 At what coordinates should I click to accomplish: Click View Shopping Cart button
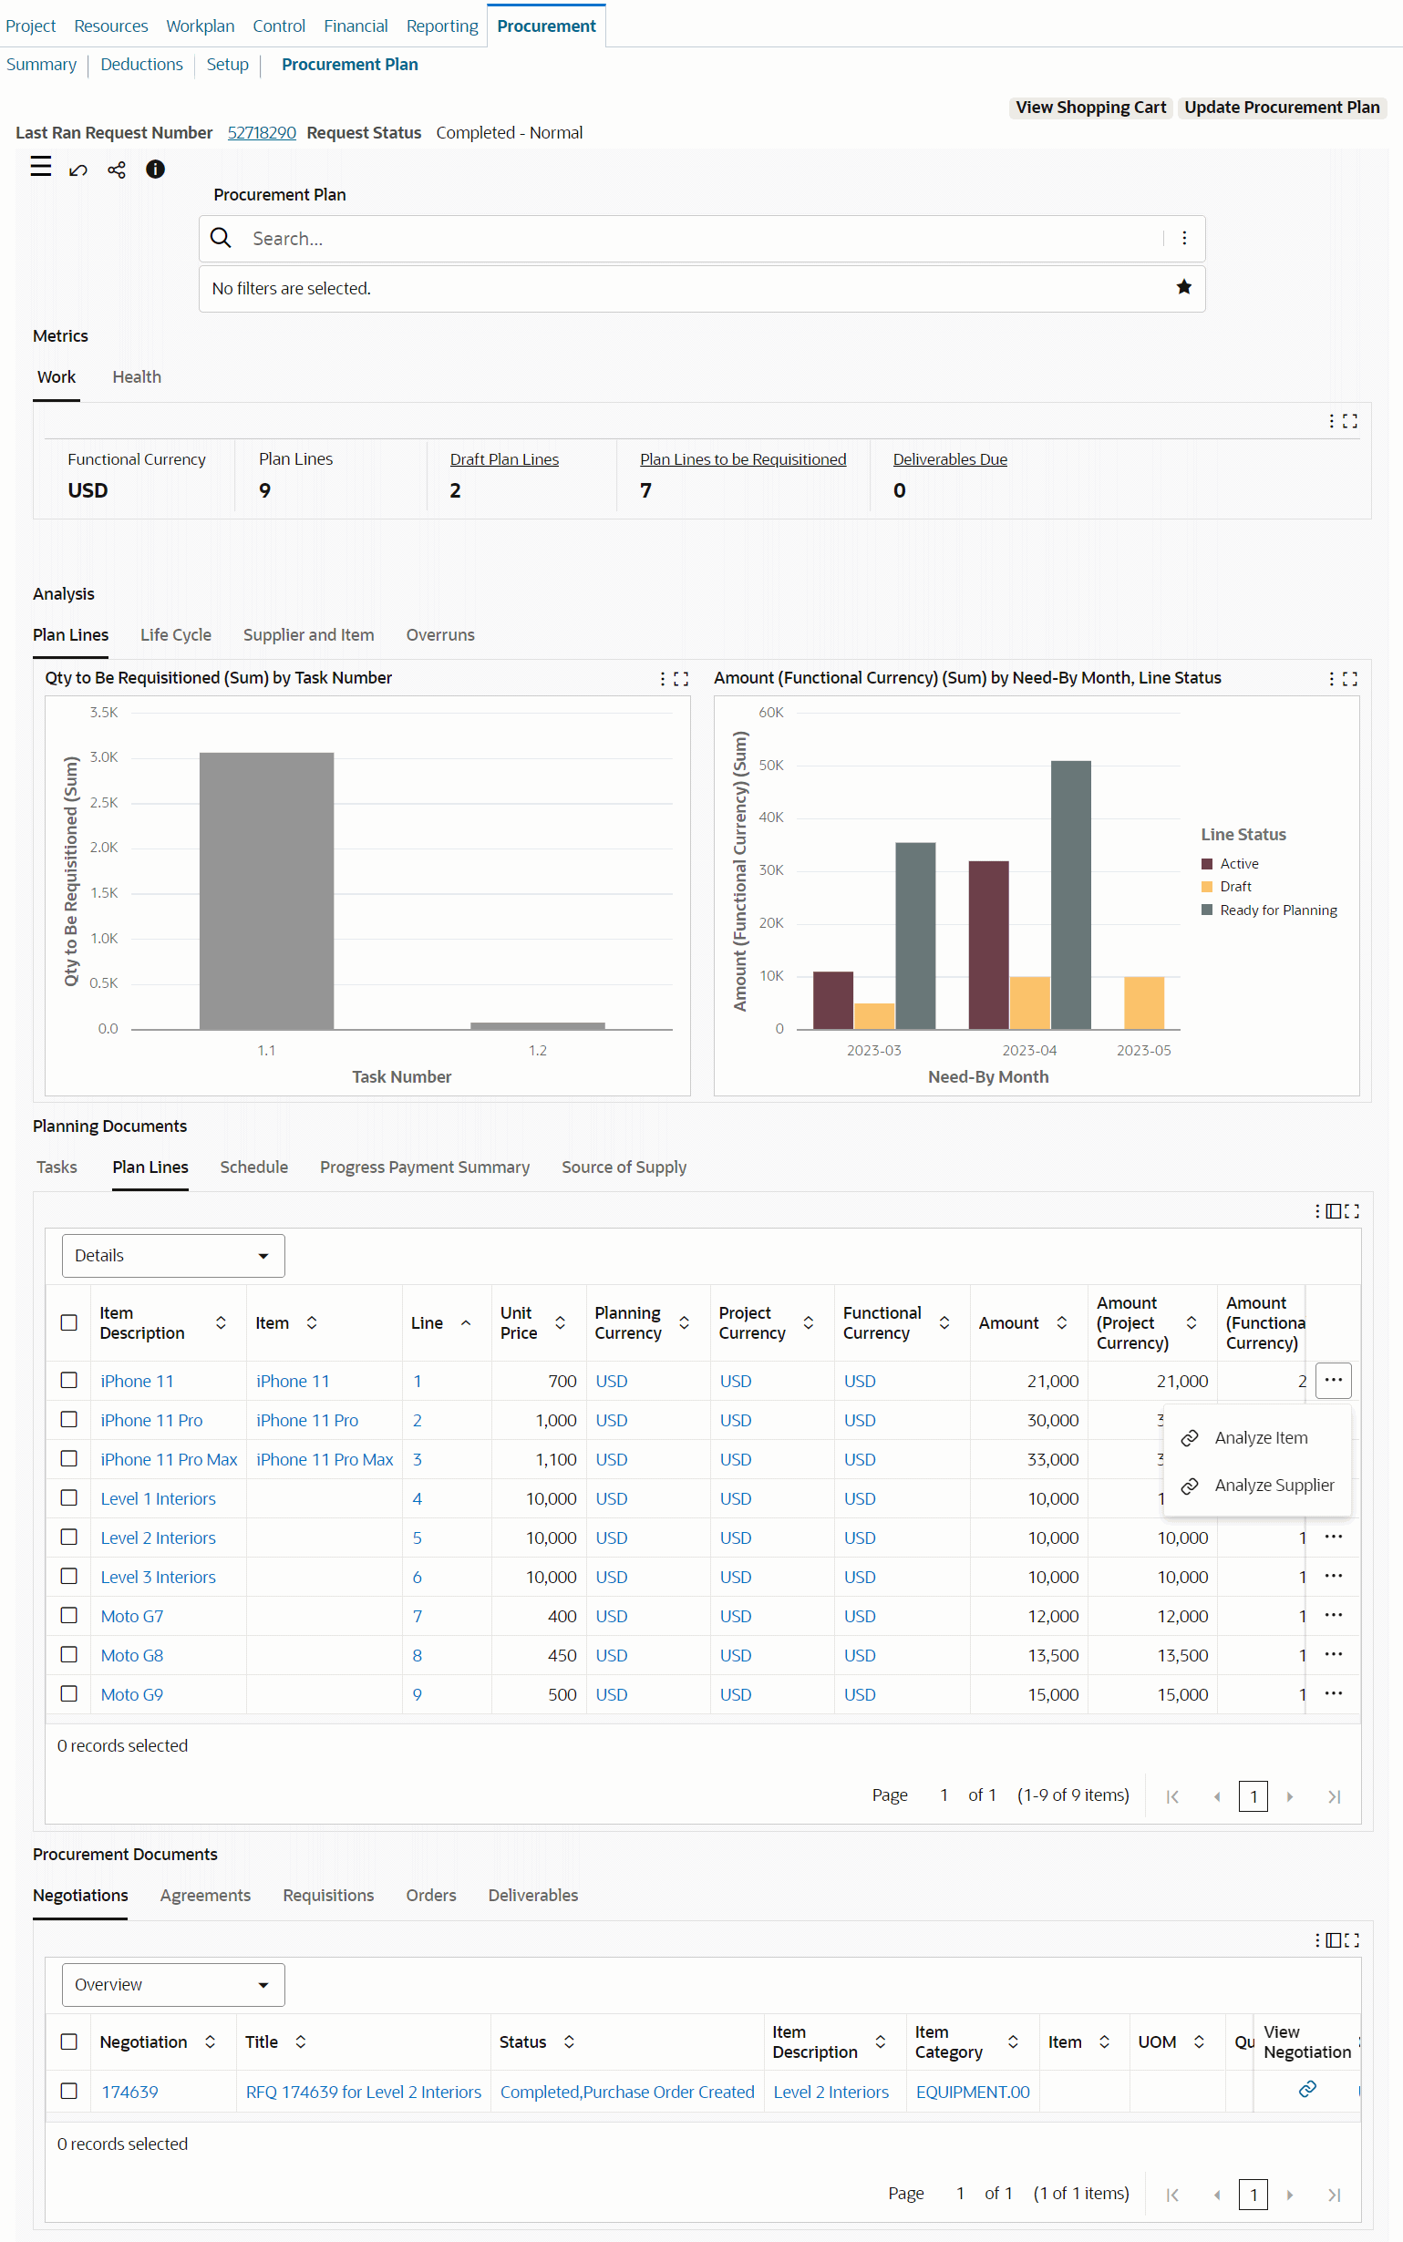[x=1090, y=107]
